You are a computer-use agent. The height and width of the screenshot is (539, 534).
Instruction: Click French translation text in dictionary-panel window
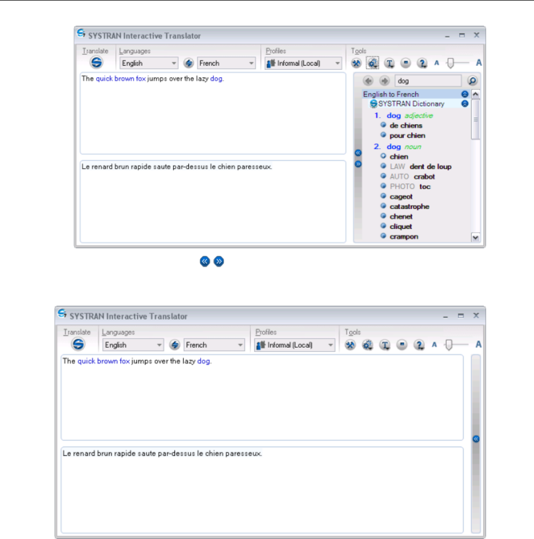click(x=177, y=167)
